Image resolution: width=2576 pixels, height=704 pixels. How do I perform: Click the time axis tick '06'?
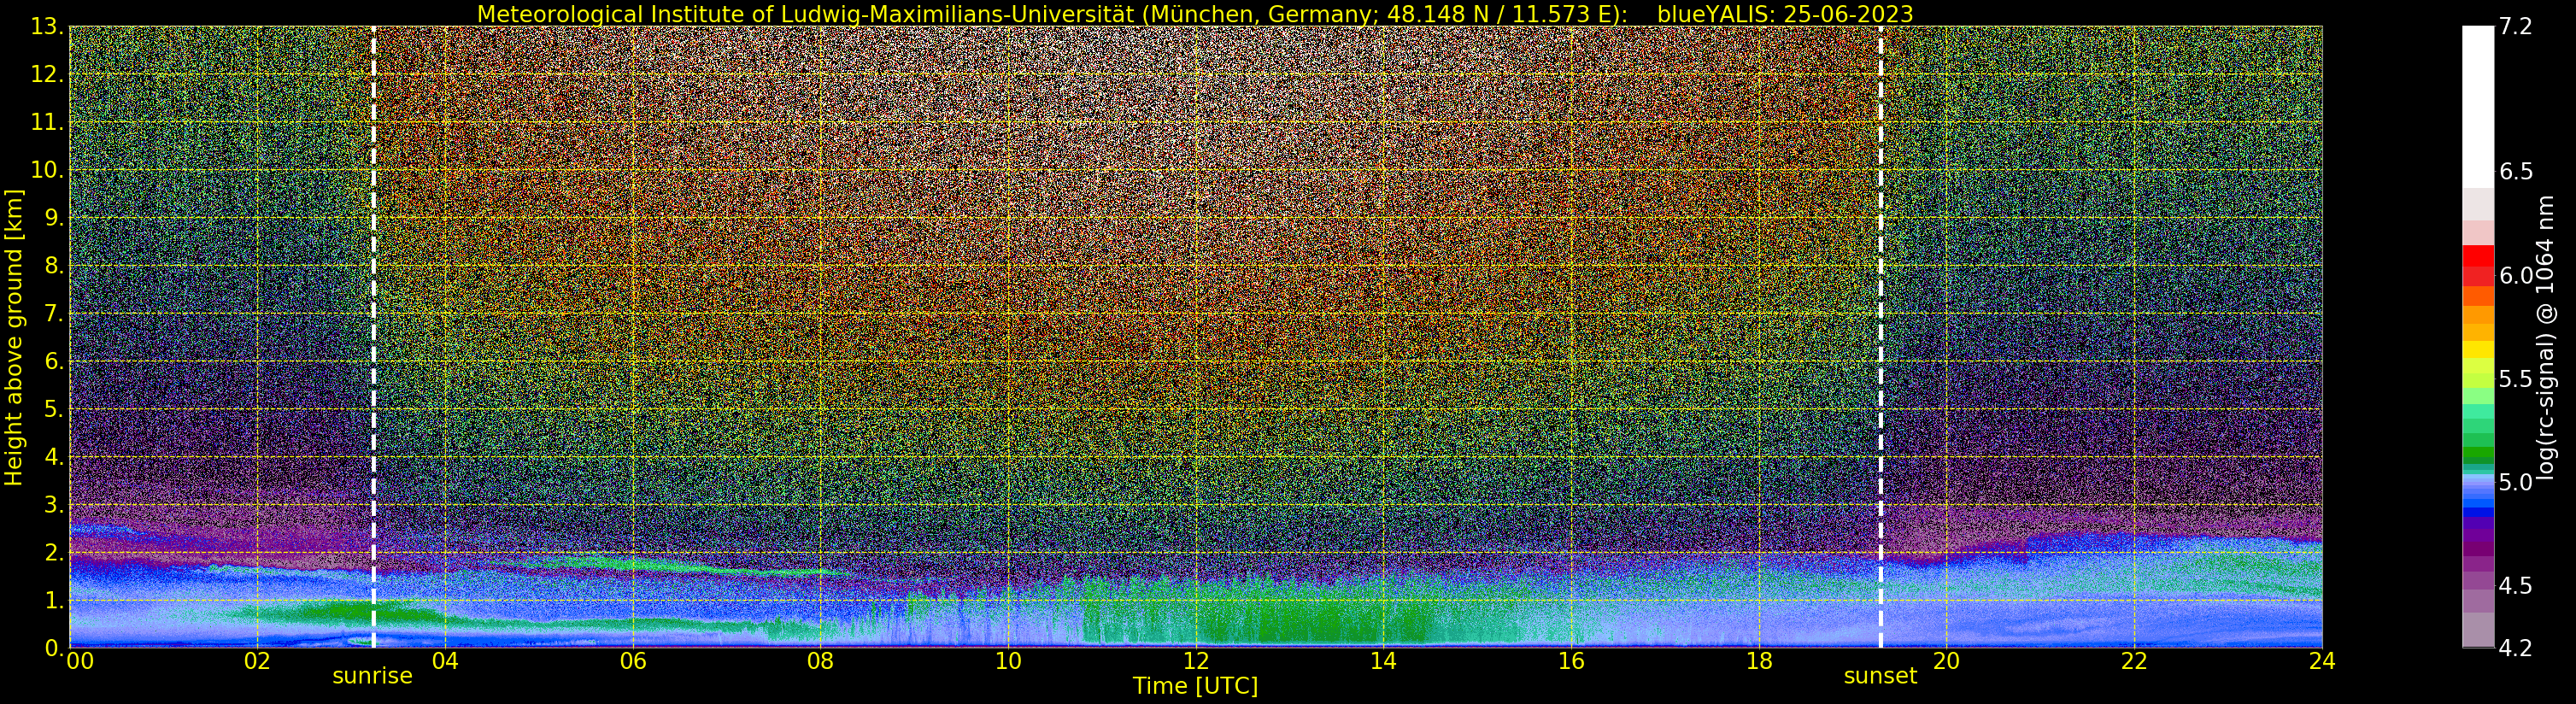pos(633,661)
